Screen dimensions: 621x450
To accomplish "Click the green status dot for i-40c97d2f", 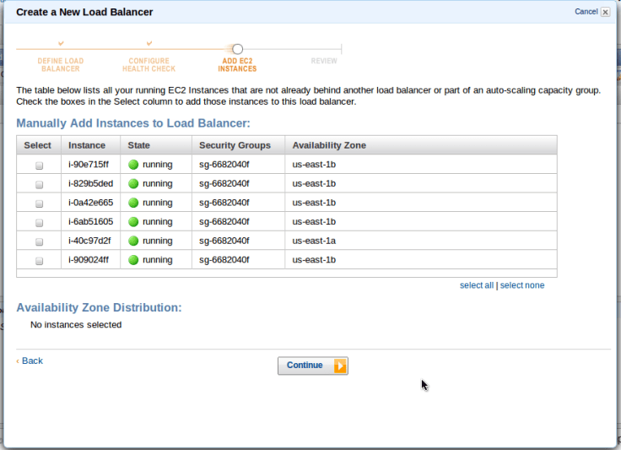I will click(x=133, y=241).
